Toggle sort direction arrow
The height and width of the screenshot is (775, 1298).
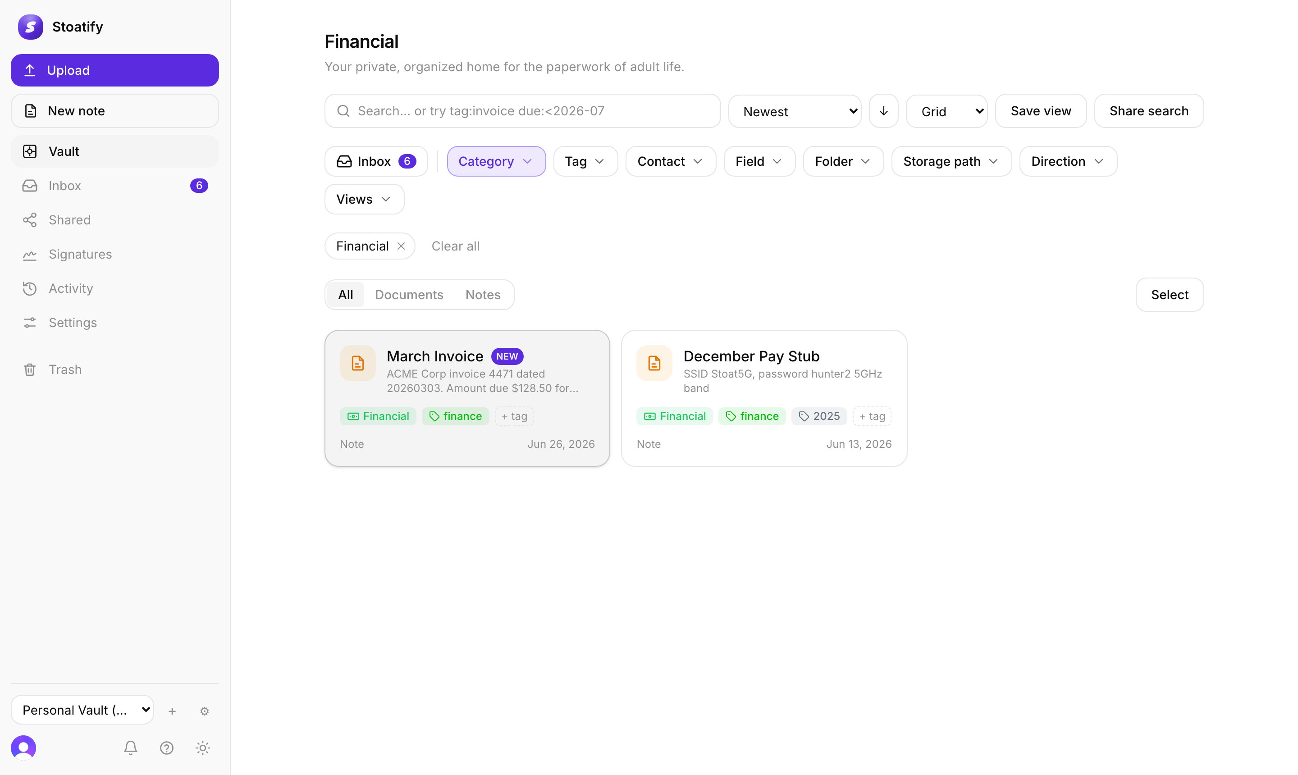coord(883,111)
